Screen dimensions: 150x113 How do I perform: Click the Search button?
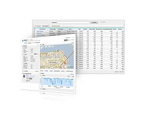click(94, 22)
